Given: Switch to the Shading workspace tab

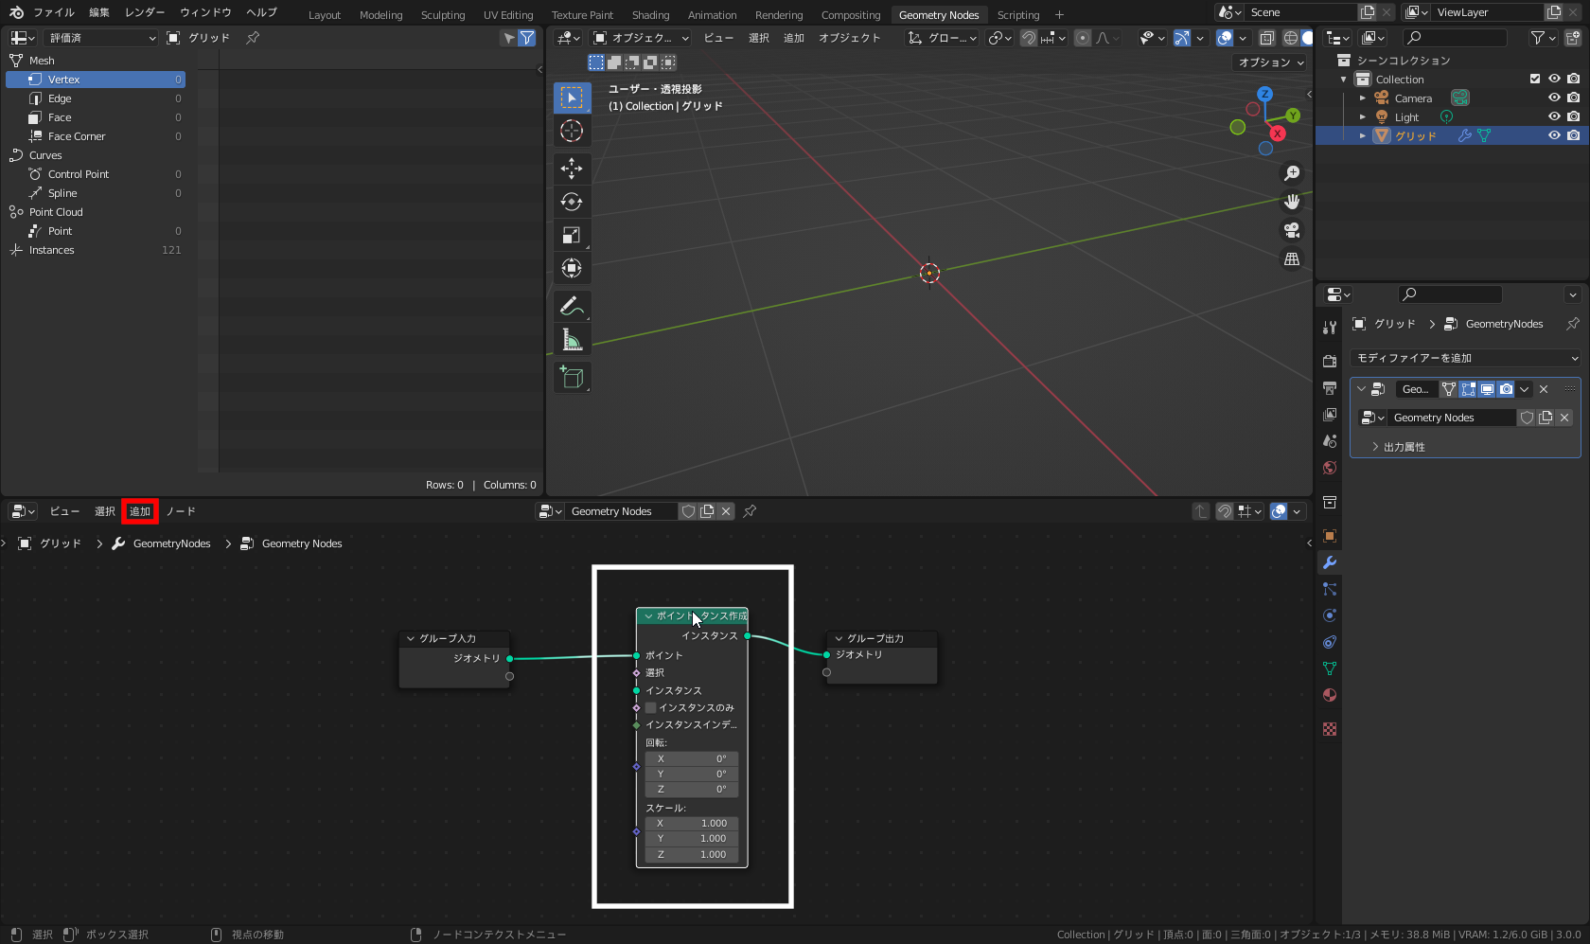Looking at the screenshot, I should pos(650,15).
